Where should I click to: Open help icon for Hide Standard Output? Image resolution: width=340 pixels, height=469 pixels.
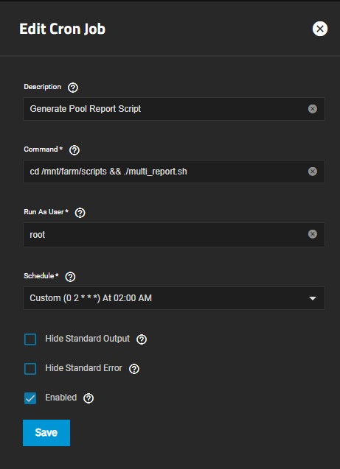[x=142, y=339]
